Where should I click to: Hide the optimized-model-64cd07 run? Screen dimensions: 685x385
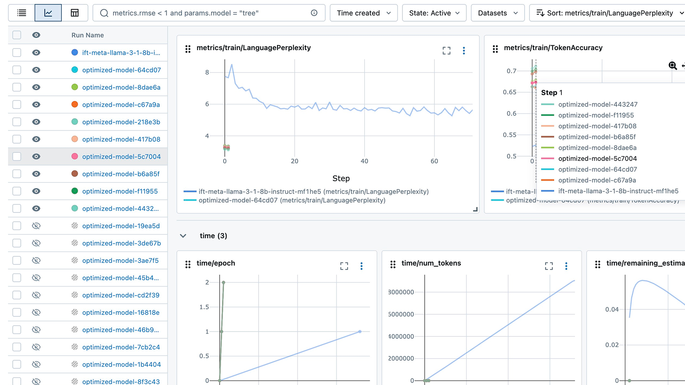pos(36,70)
